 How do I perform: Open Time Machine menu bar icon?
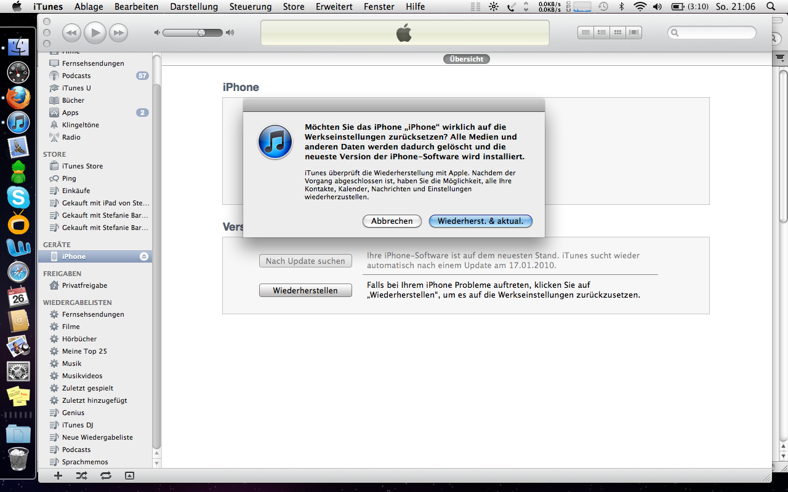(603, 7)
